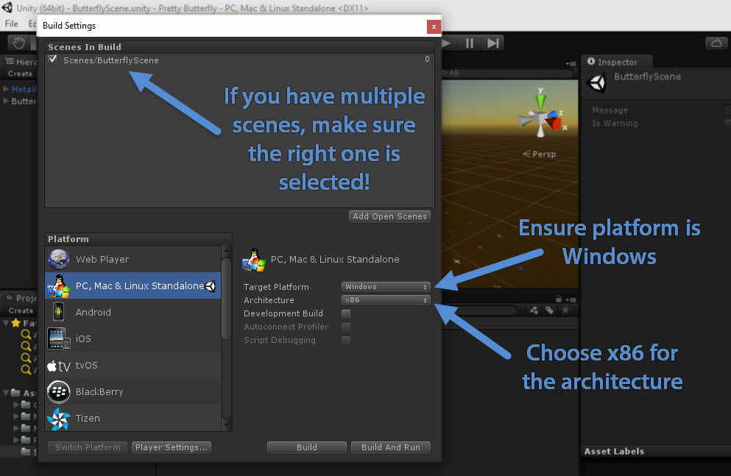Image resolution: width=731 pixels, height=476 pixels.
Task: Open Player Settings
Action: click(x=172, y=447)
